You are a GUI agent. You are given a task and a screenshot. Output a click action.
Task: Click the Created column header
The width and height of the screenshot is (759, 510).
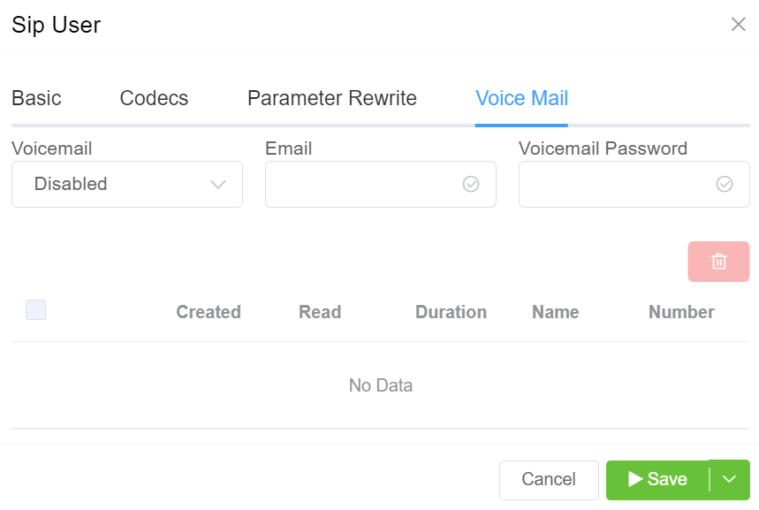209,312
